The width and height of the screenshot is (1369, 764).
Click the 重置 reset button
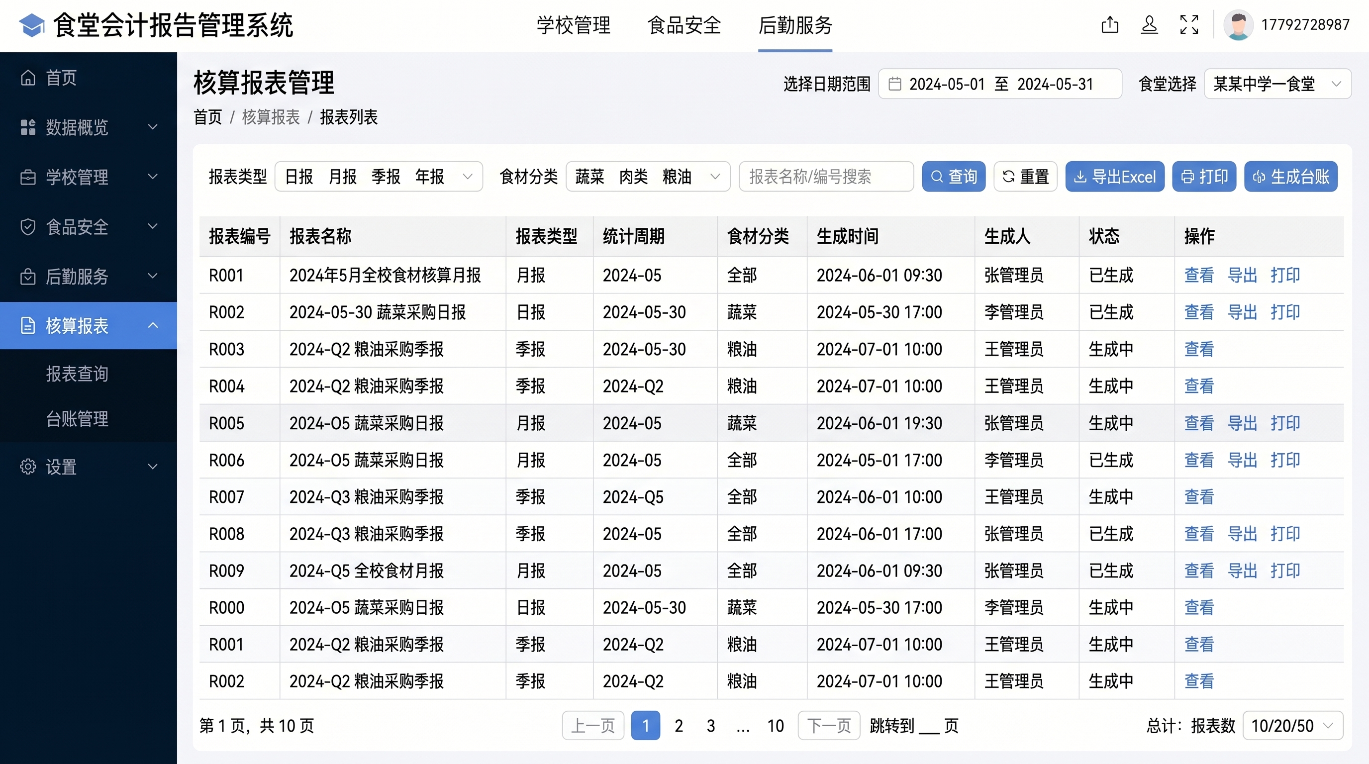[1025, 177]
